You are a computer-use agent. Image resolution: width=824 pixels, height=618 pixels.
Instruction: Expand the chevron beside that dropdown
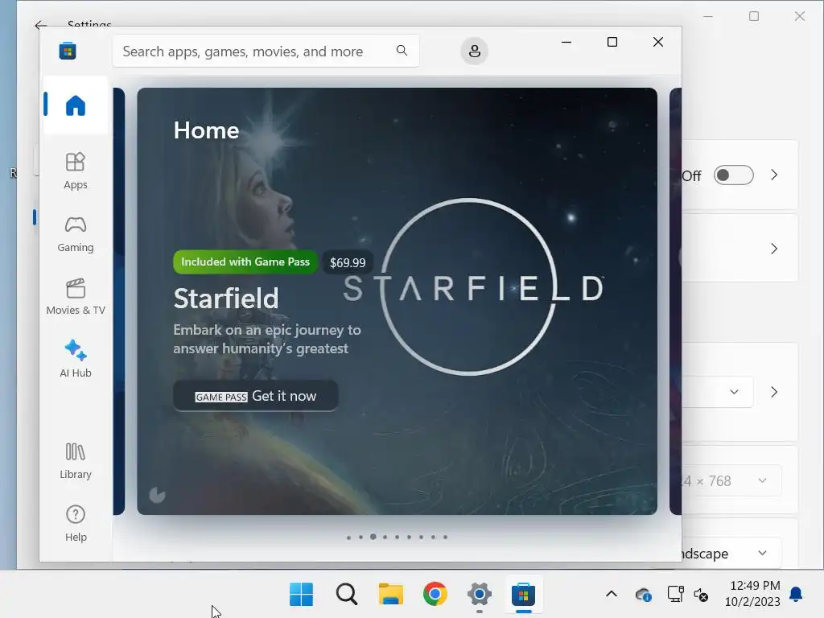(x=774, y=392)
